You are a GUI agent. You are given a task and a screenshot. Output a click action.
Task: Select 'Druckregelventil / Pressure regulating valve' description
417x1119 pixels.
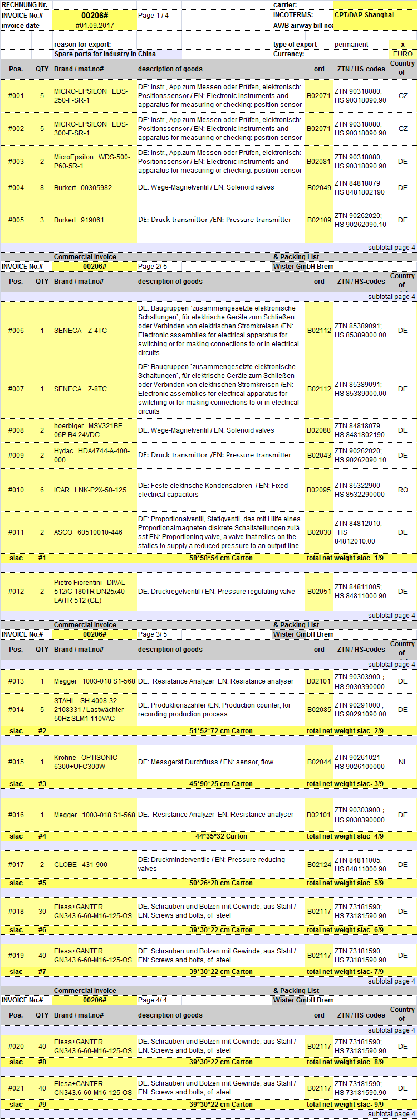pyautogui.click(x=220, y=592)
